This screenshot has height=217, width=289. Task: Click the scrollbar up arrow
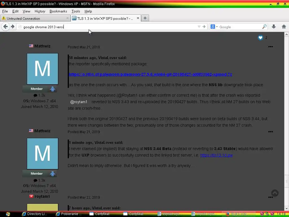click(287, 34)
